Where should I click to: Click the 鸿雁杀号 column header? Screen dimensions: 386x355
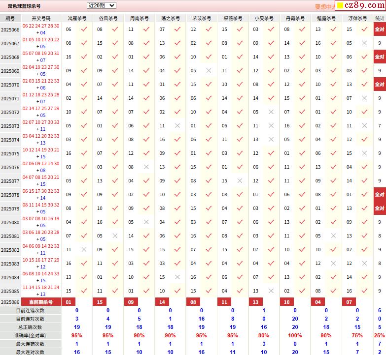coord(77,18)
